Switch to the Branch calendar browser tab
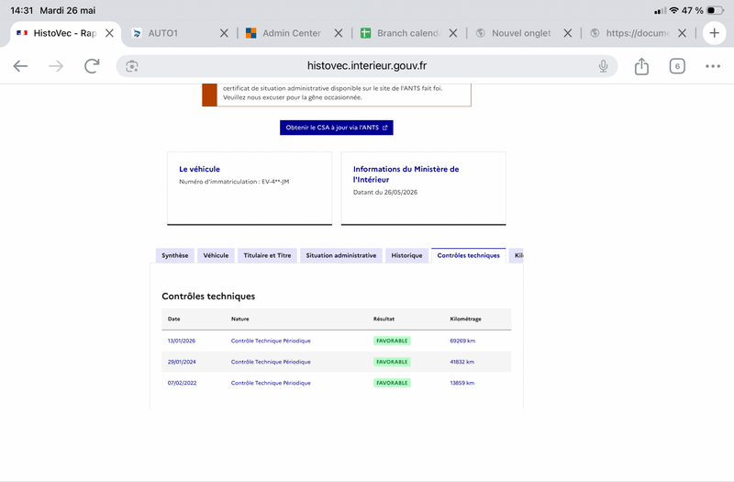 click(x=402, y=33)
